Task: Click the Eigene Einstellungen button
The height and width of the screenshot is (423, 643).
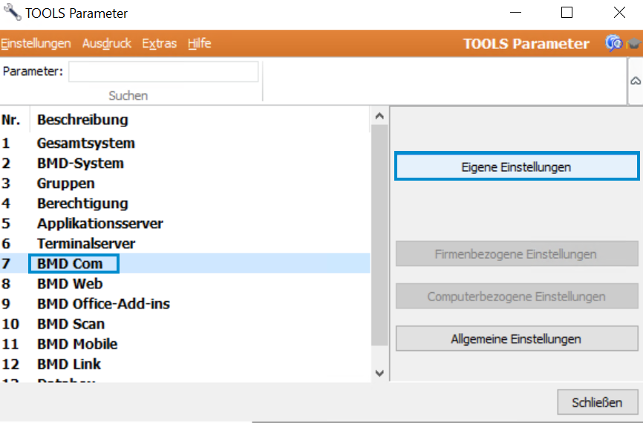Action: (517, 167)
